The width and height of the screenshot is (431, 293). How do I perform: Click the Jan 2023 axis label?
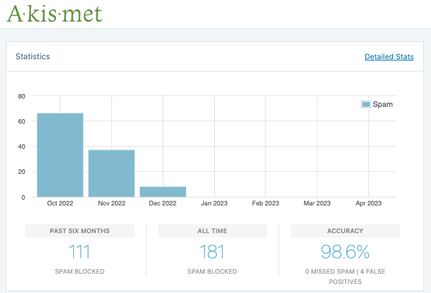click(214, 203)
